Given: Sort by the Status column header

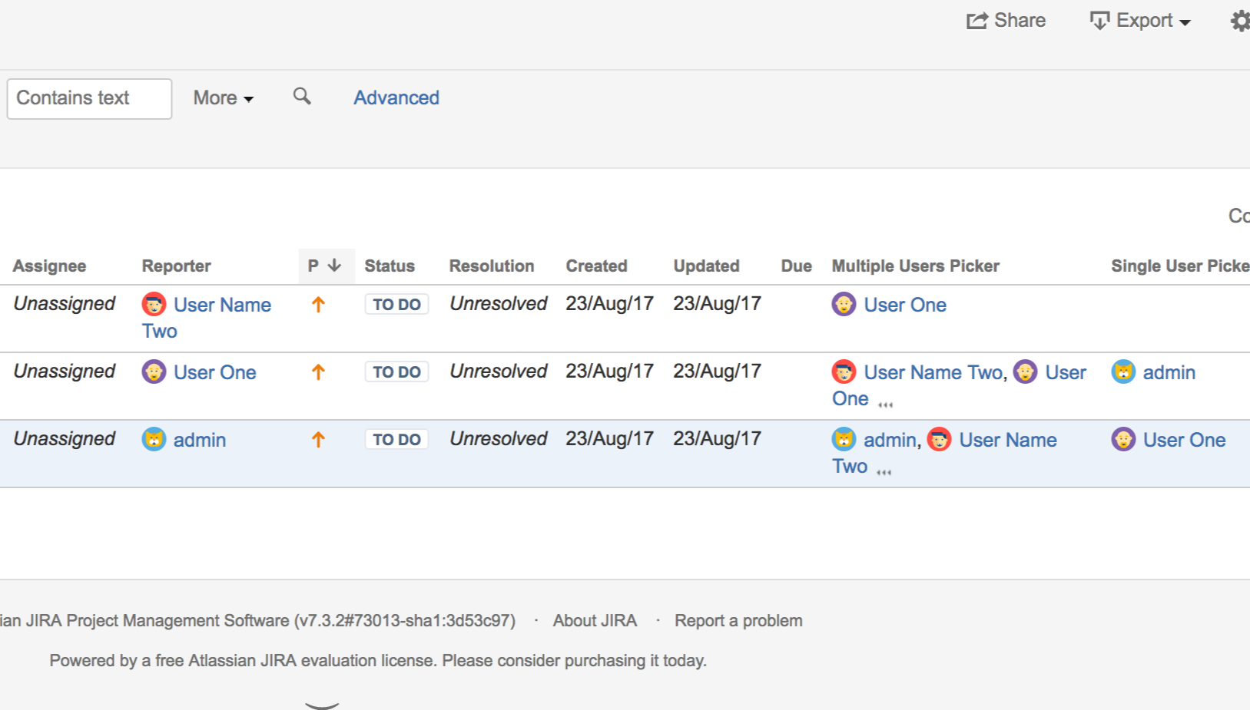Looking at the screenshot, I should click(x=389, y=266).
